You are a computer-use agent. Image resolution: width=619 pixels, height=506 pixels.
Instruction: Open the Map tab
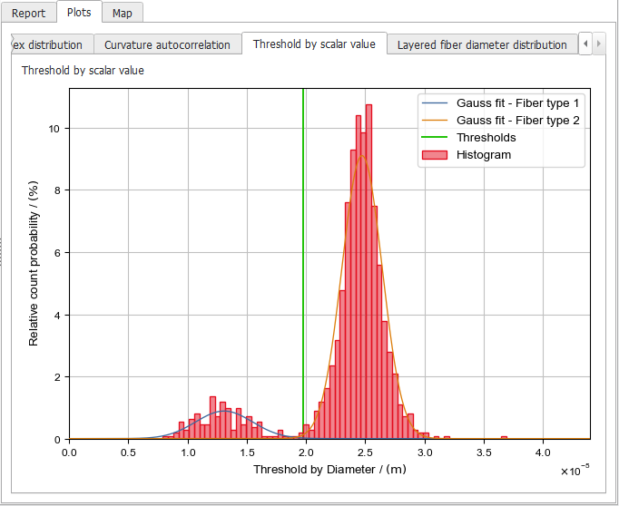point(122,14)
